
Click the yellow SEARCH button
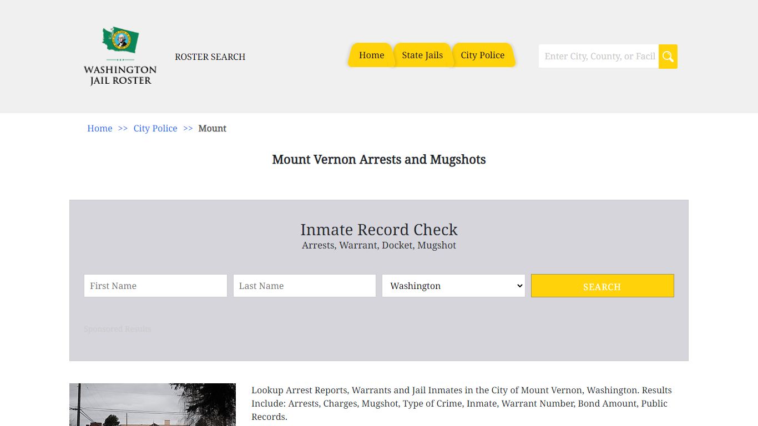tap(603, 286)
